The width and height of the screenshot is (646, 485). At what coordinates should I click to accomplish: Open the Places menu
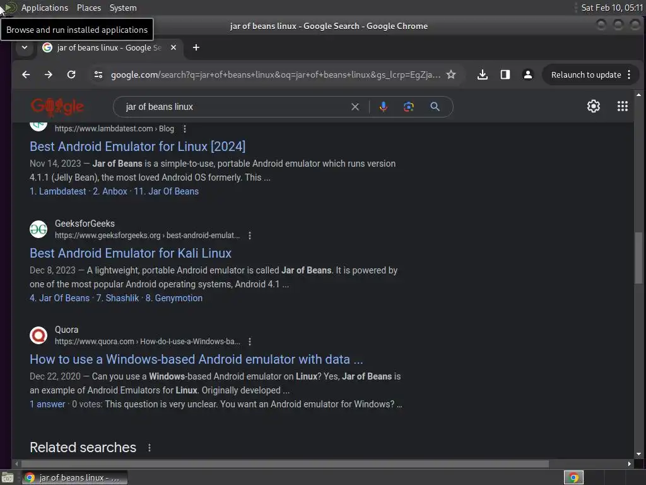(89, 8)
